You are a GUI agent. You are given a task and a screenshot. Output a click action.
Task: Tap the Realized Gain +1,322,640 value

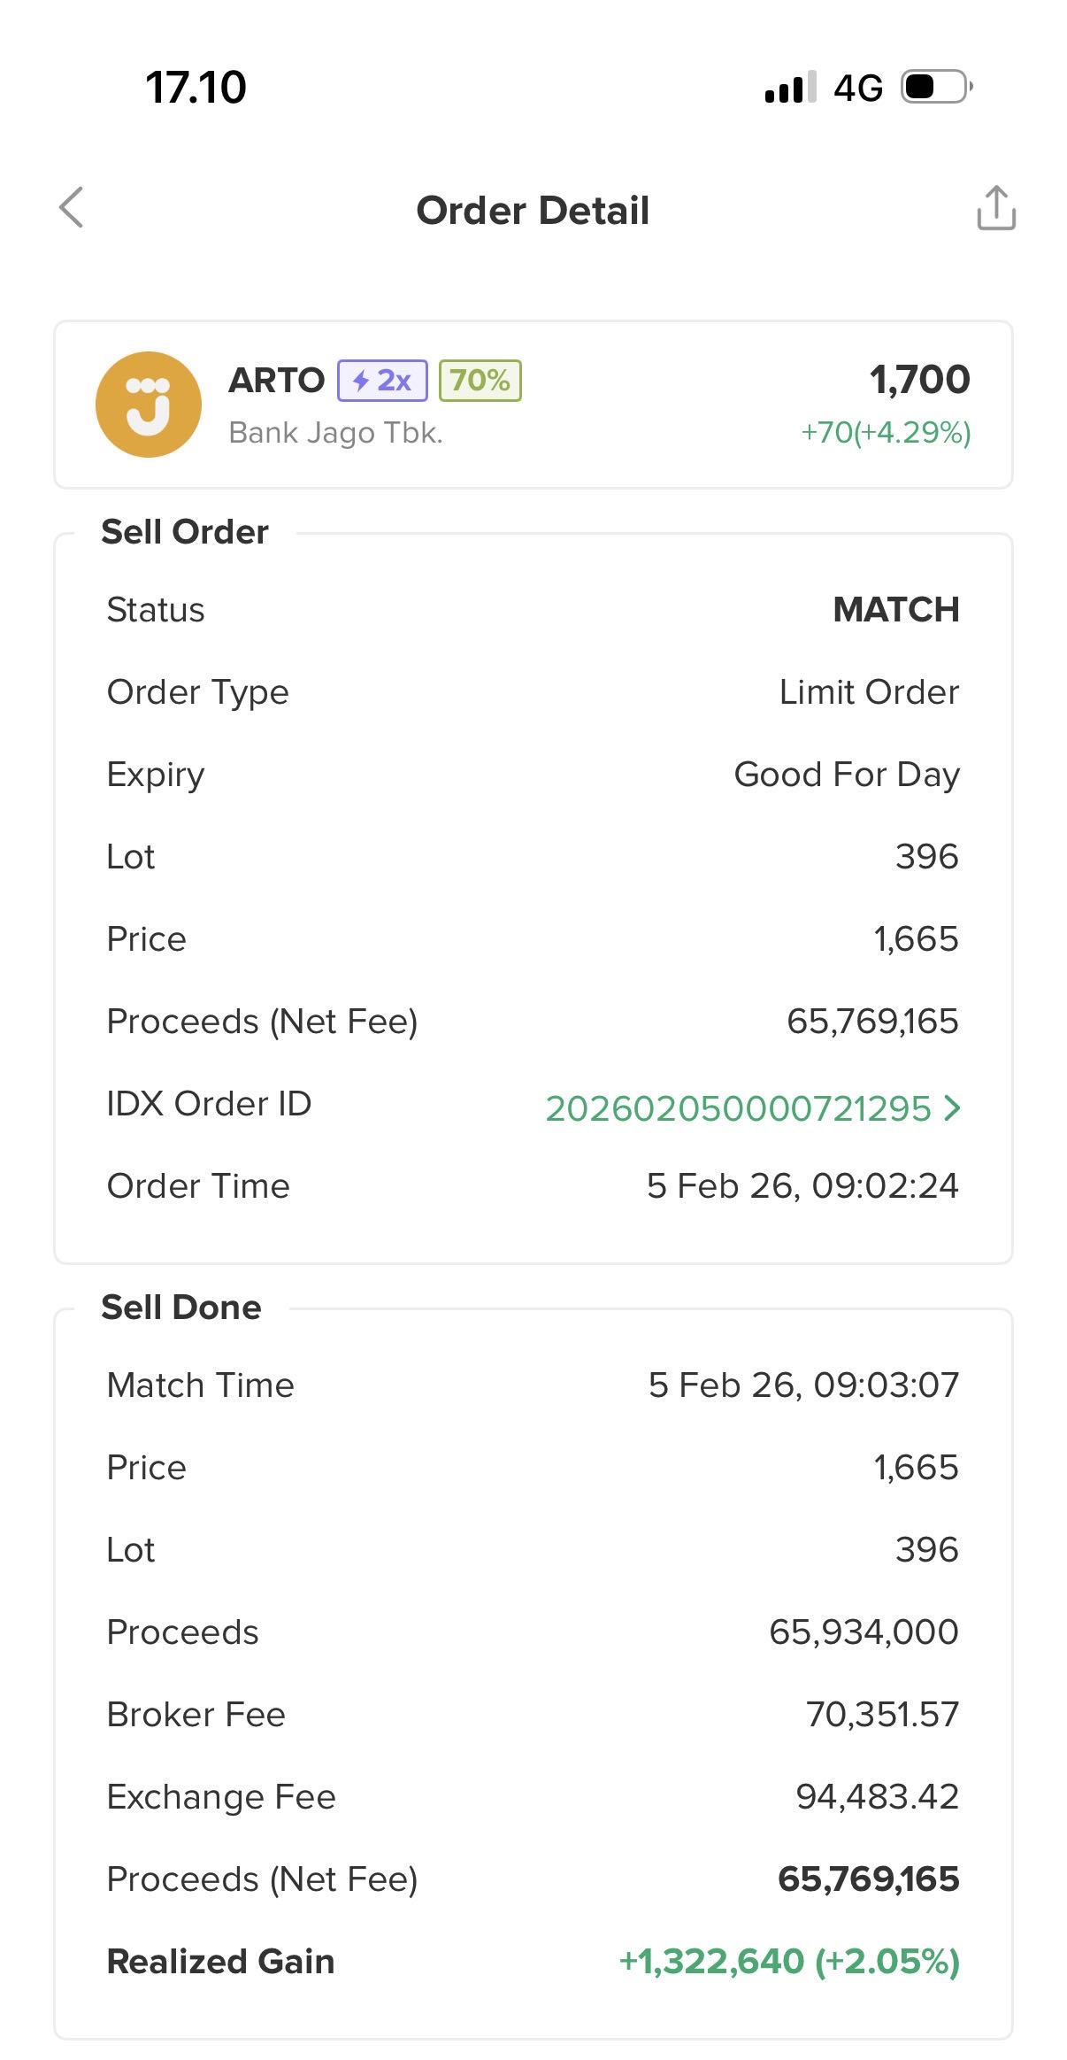click(789, 1962)
